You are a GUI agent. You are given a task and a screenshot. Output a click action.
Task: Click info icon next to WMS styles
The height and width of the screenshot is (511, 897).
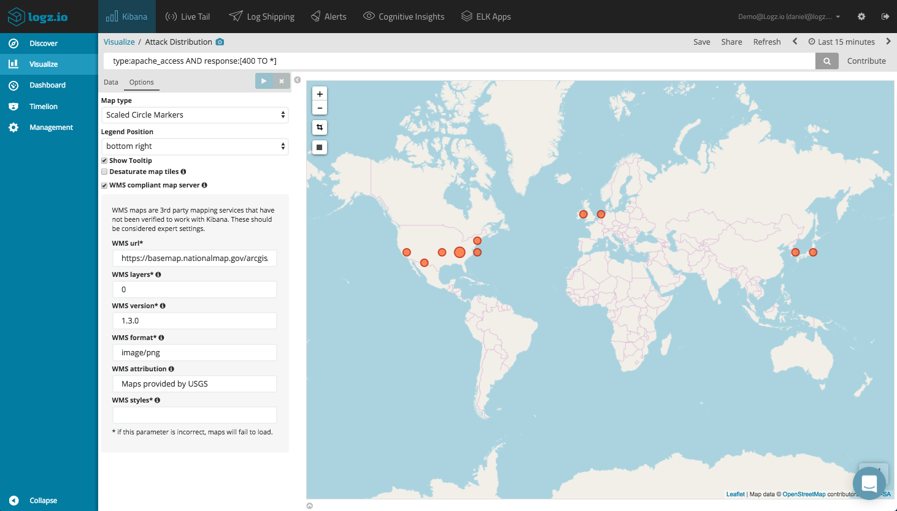(158, 400)
